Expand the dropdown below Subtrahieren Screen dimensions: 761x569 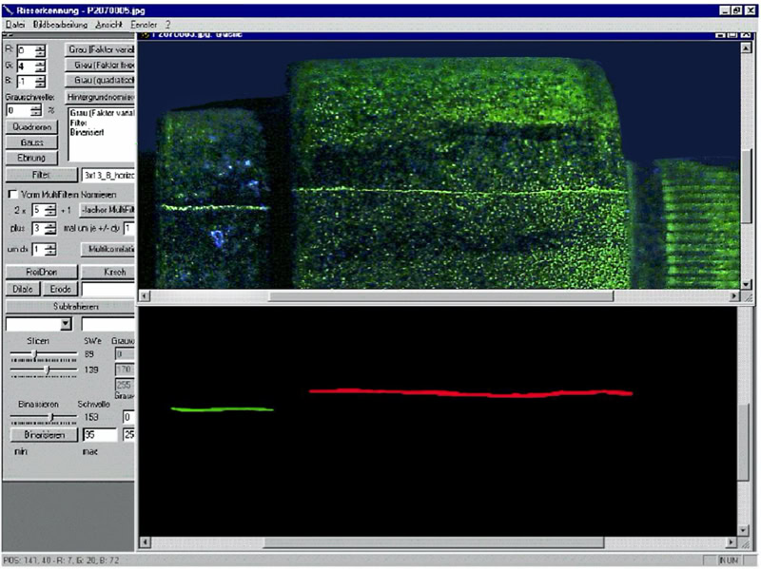(66, 324)
